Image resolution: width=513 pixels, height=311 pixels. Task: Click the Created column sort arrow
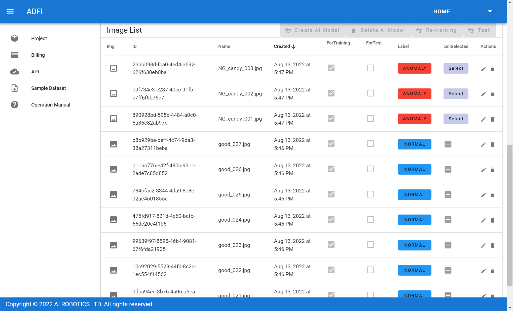[x=293, y=46]
